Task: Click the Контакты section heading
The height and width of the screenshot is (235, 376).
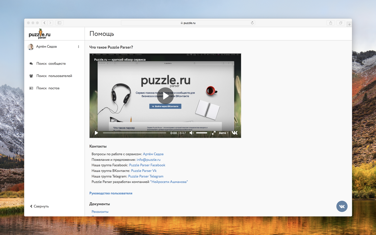Action: click(x=98, y=146)
